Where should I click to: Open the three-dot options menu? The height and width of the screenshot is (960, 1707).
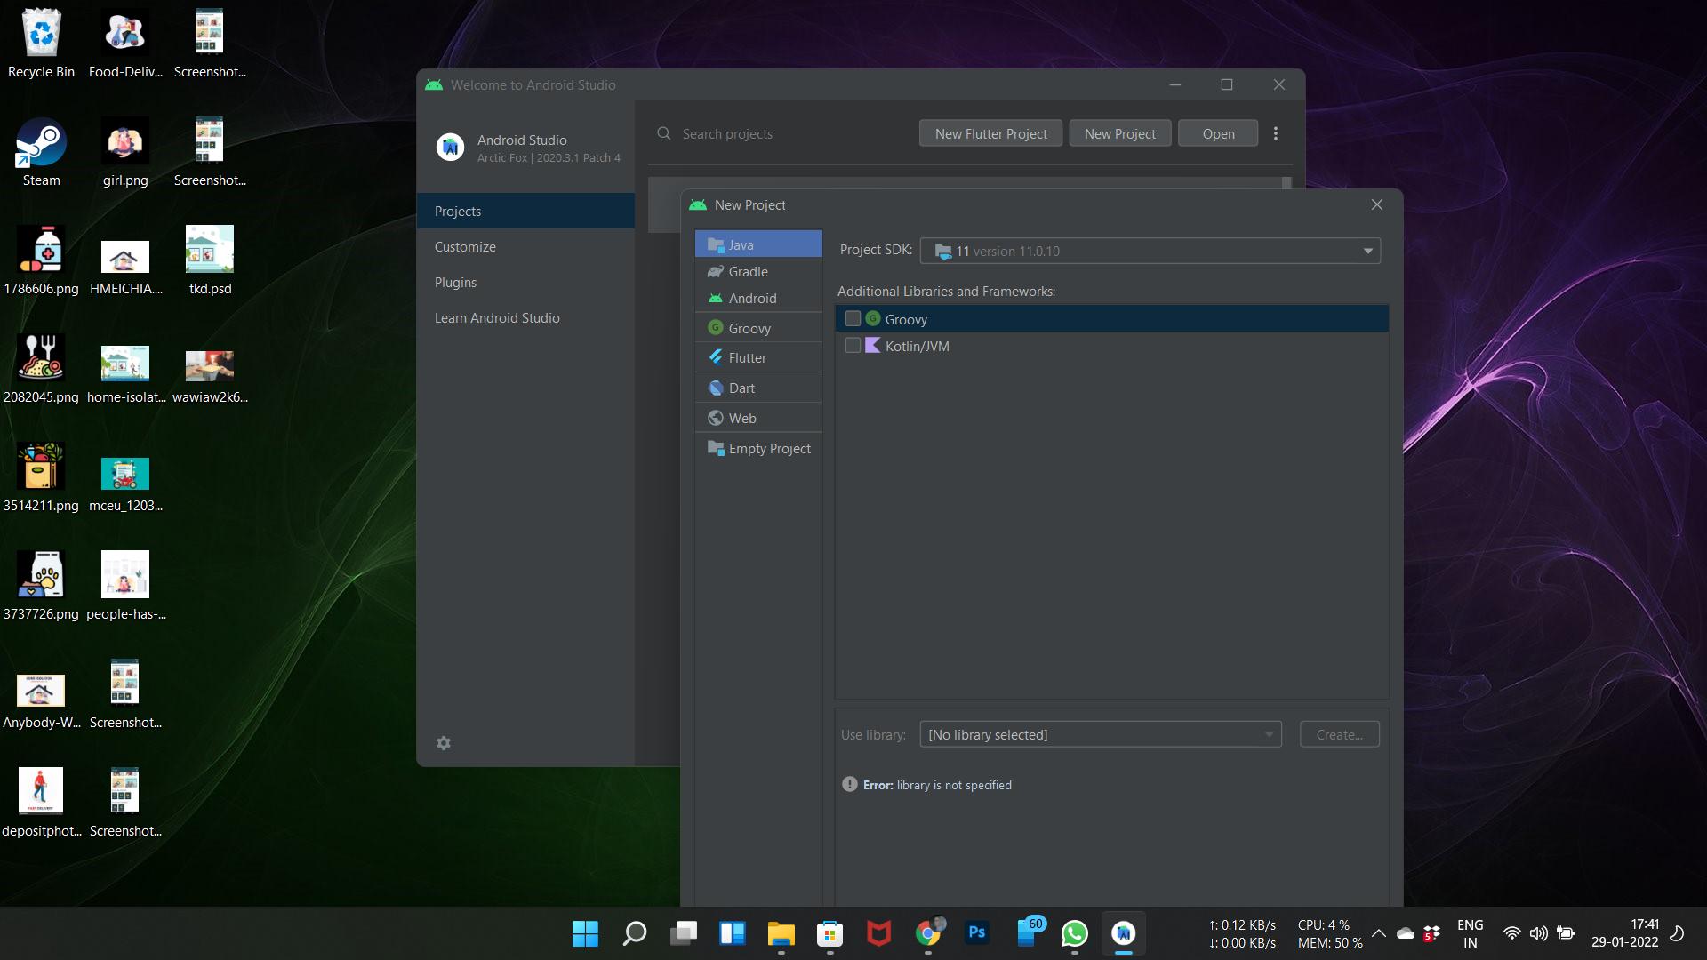pyautogui.click(x=1276, y=133)
